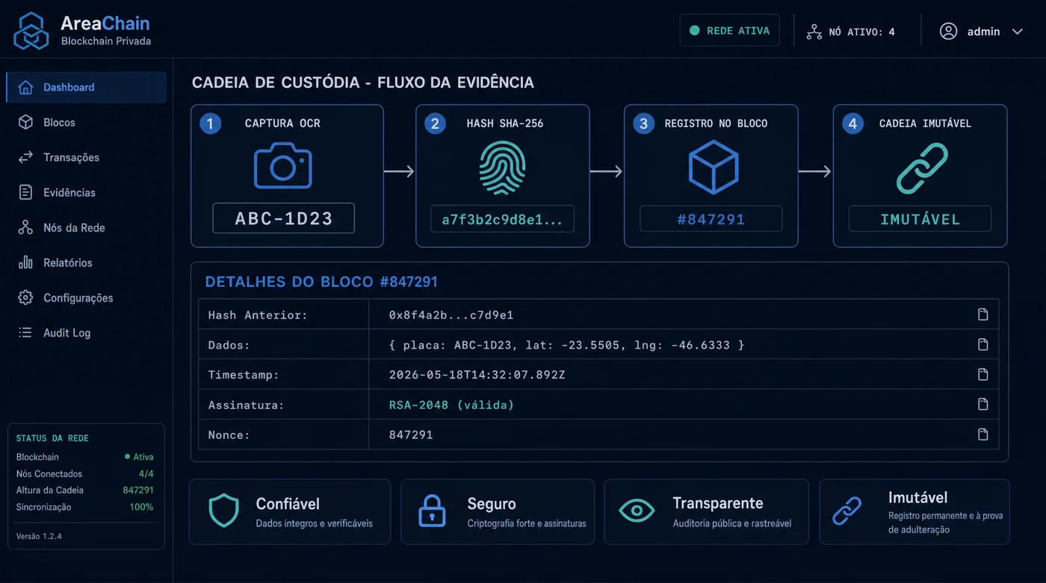The width and height of the screenshot is (1046, 583).
Task: Click the #847291 block number field
Action: [x=711, y=219]
